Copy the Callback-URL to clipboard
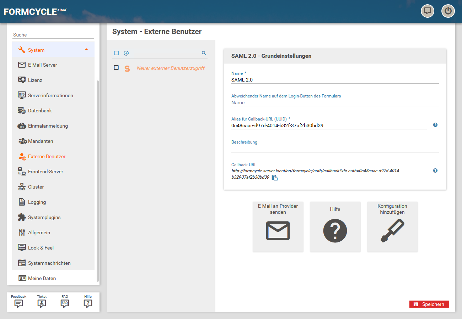Screen dimensions: 462x319 274,178
